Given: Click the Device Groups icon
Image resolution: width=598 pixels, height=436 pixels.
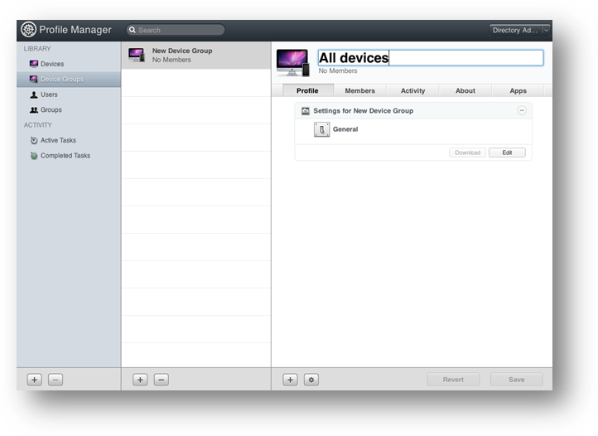Looking at the screenshot, I should pos(34,79).
